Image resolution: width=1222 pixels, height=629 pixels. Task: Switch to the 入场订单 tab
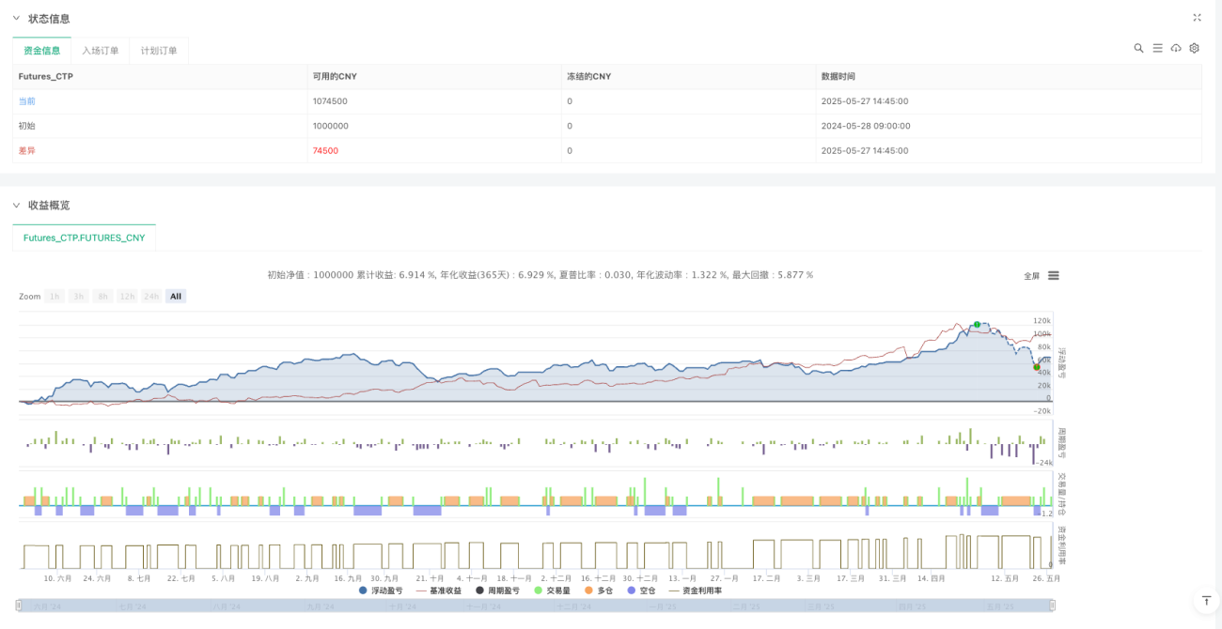point(101,51)
